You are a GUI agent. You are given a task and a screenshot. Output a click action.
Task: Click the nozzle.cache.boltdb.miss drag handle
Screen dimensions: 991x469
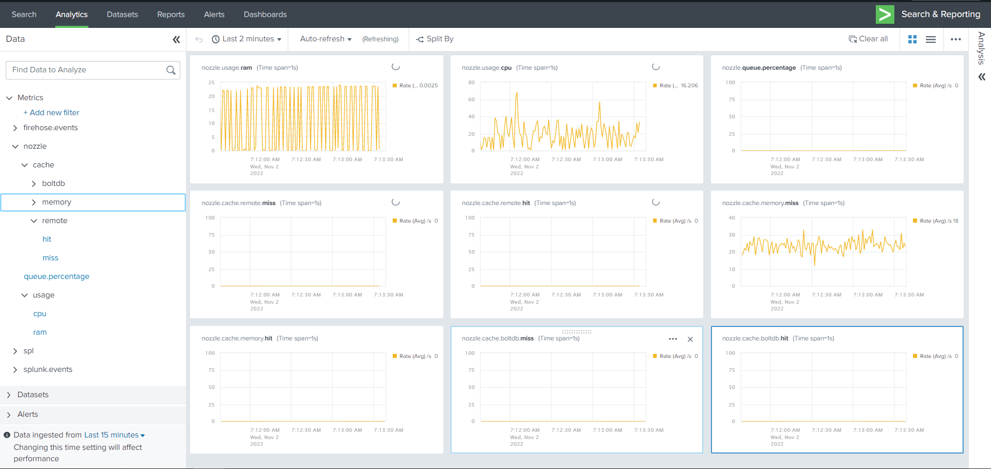(x=577, y=332)
